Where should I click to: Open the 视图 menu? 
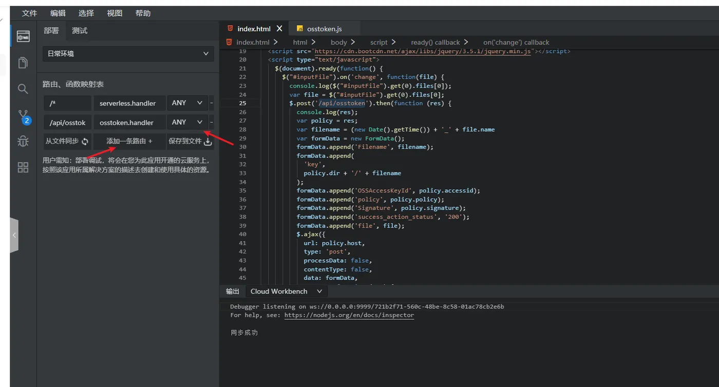pos(115,13)
